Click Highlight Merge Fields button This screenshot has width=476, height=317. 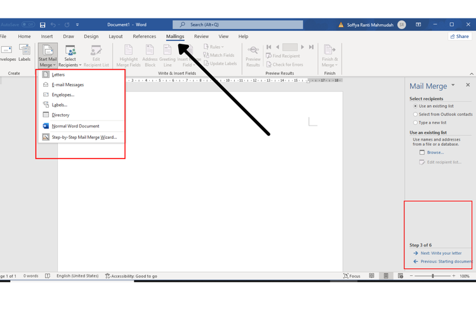(128, 56)
